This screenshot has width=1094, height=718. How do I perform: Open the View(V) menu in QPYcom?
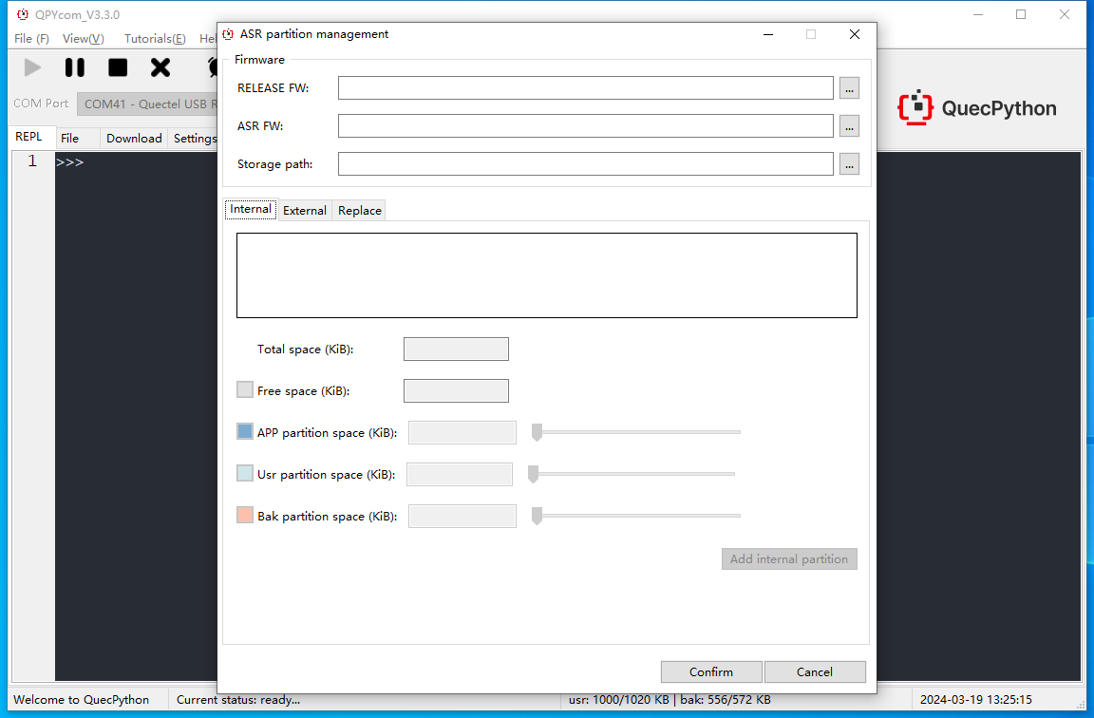tap(83, 38)
